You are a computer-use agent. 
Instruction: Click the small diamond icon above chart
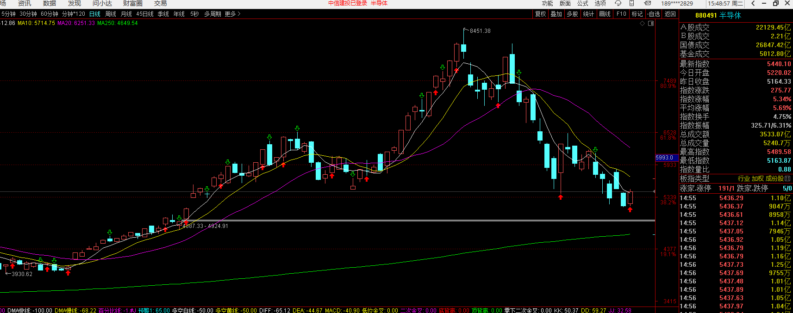tap(642, 23)
